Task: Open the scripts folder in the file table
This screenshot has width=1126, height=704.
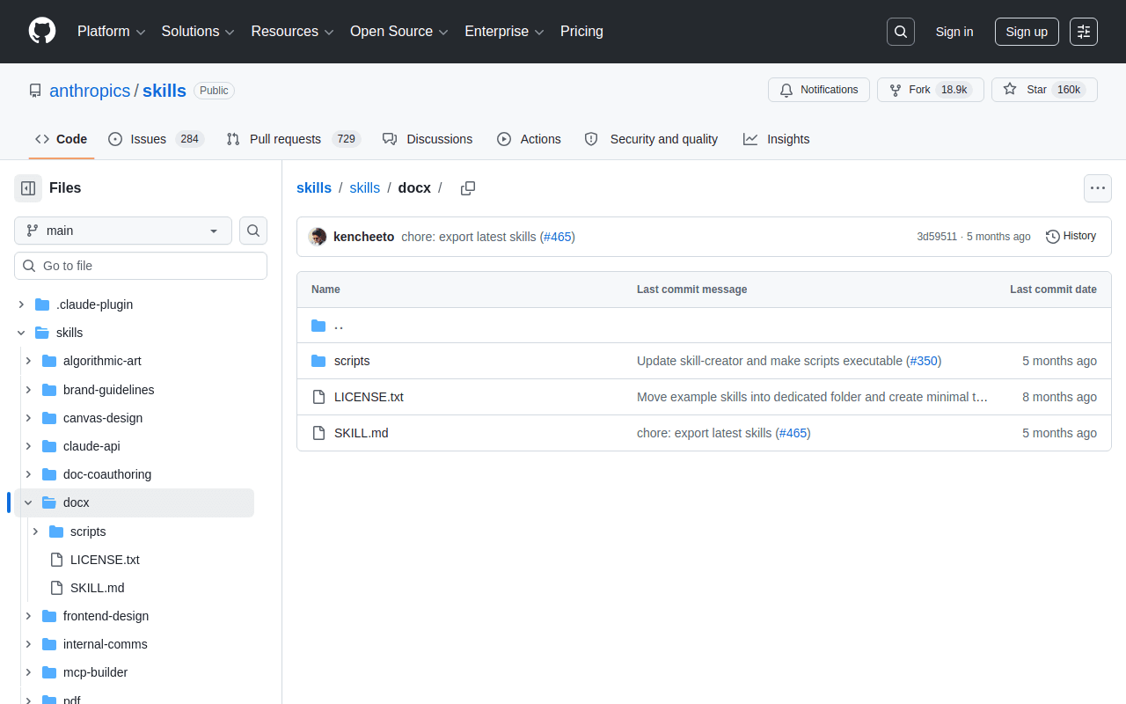Action: tap(352, 361)
